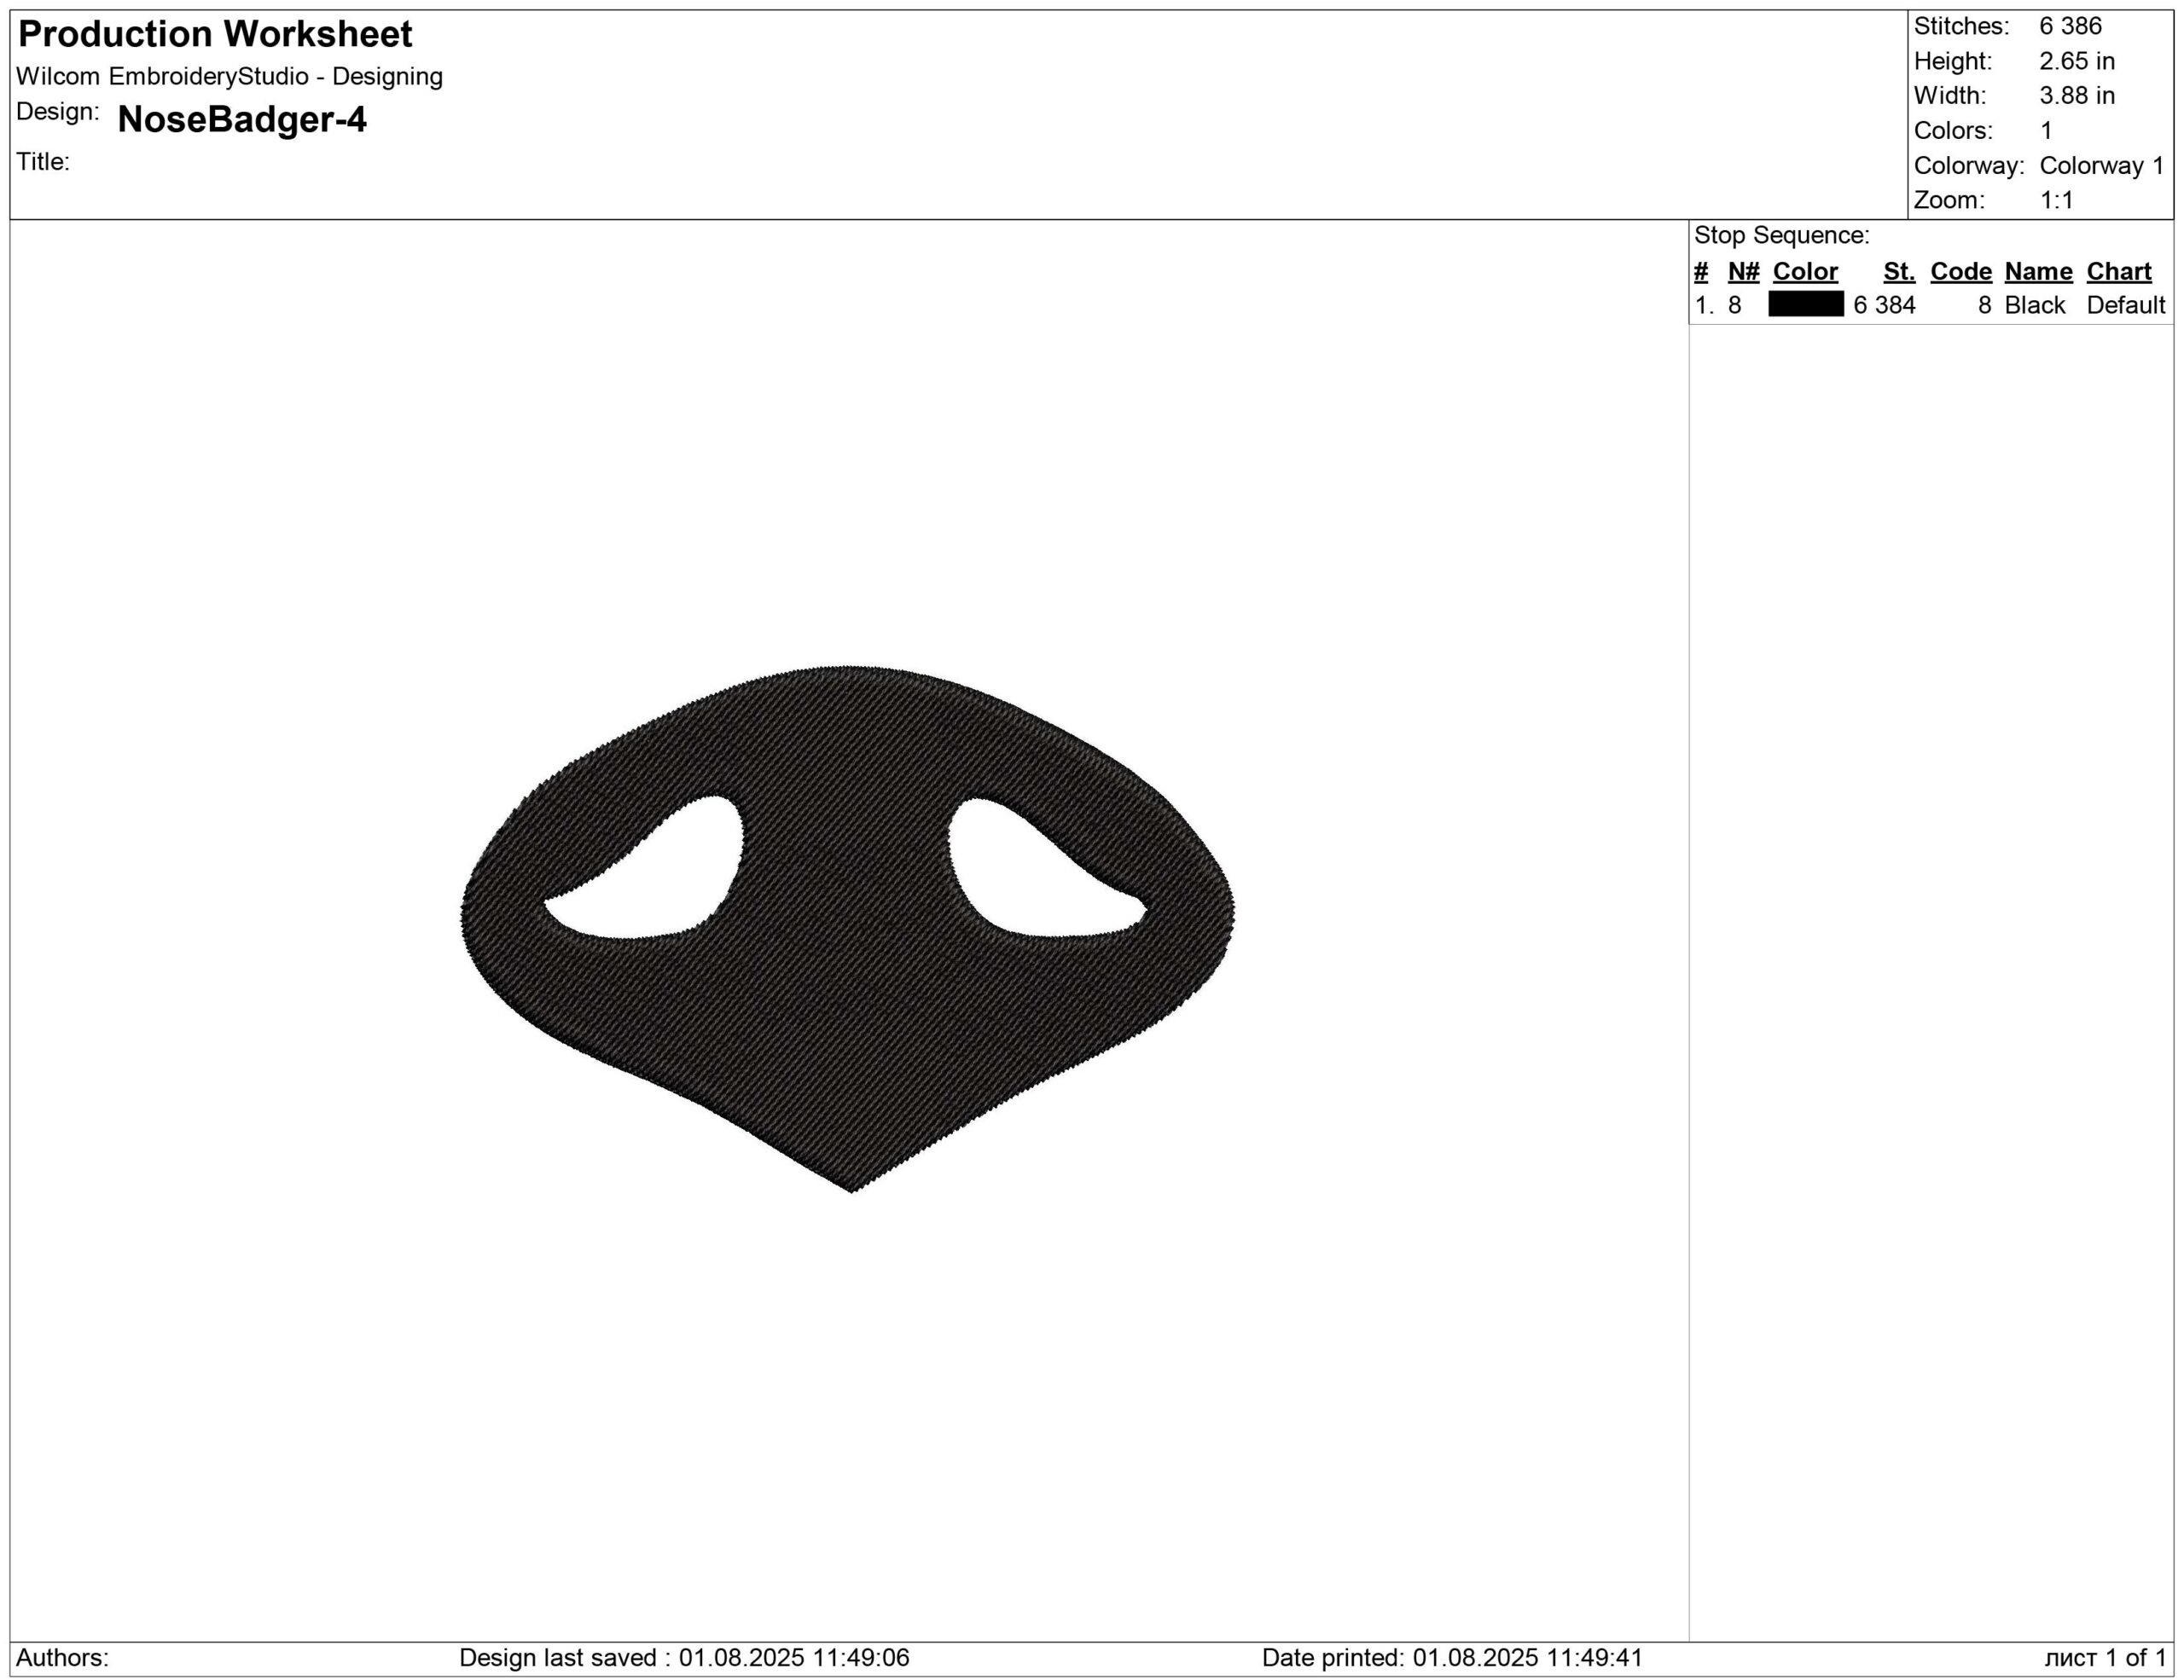Click the NoseBadger-4 design name
Viewport: 2184px width, 1680px height.
pyautogui.click(x=242, y=120)
